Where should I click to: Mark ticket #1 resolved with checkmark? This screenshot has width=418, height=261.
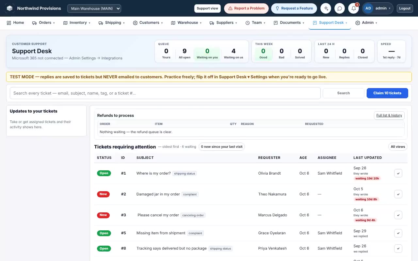click(x=398, y=173)
